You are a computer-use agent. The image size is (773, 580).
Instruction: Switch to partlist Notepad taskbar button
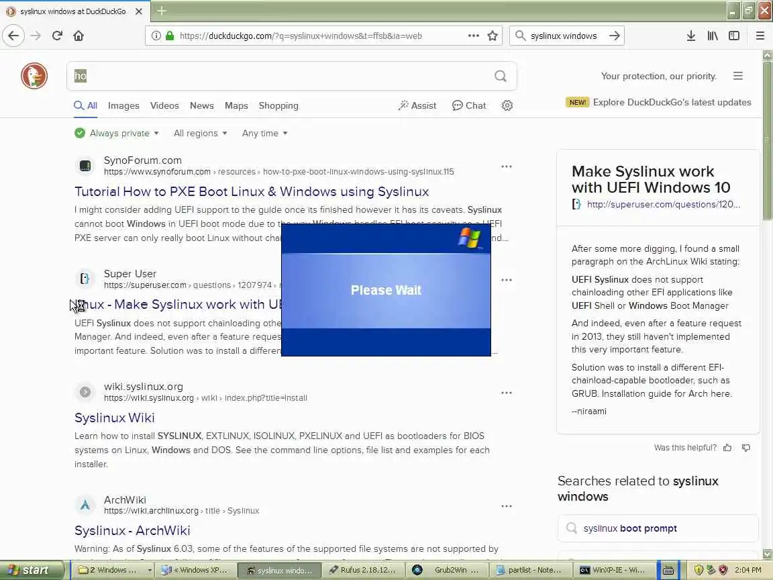(x=529, y=570)
